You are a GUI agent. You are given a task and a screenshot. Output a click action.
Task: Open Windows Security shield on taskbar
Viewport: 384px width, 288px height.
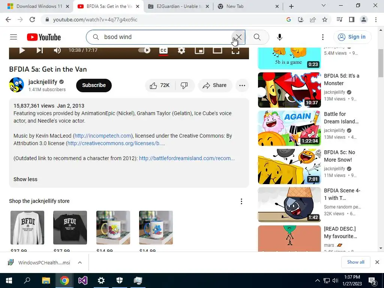tap(120, 280)
